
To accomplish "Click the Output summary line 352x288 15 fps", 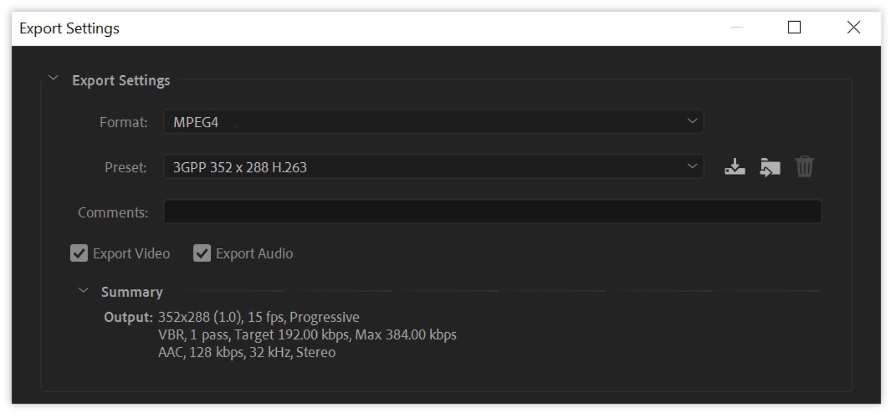I will click(x=259, y=317).
